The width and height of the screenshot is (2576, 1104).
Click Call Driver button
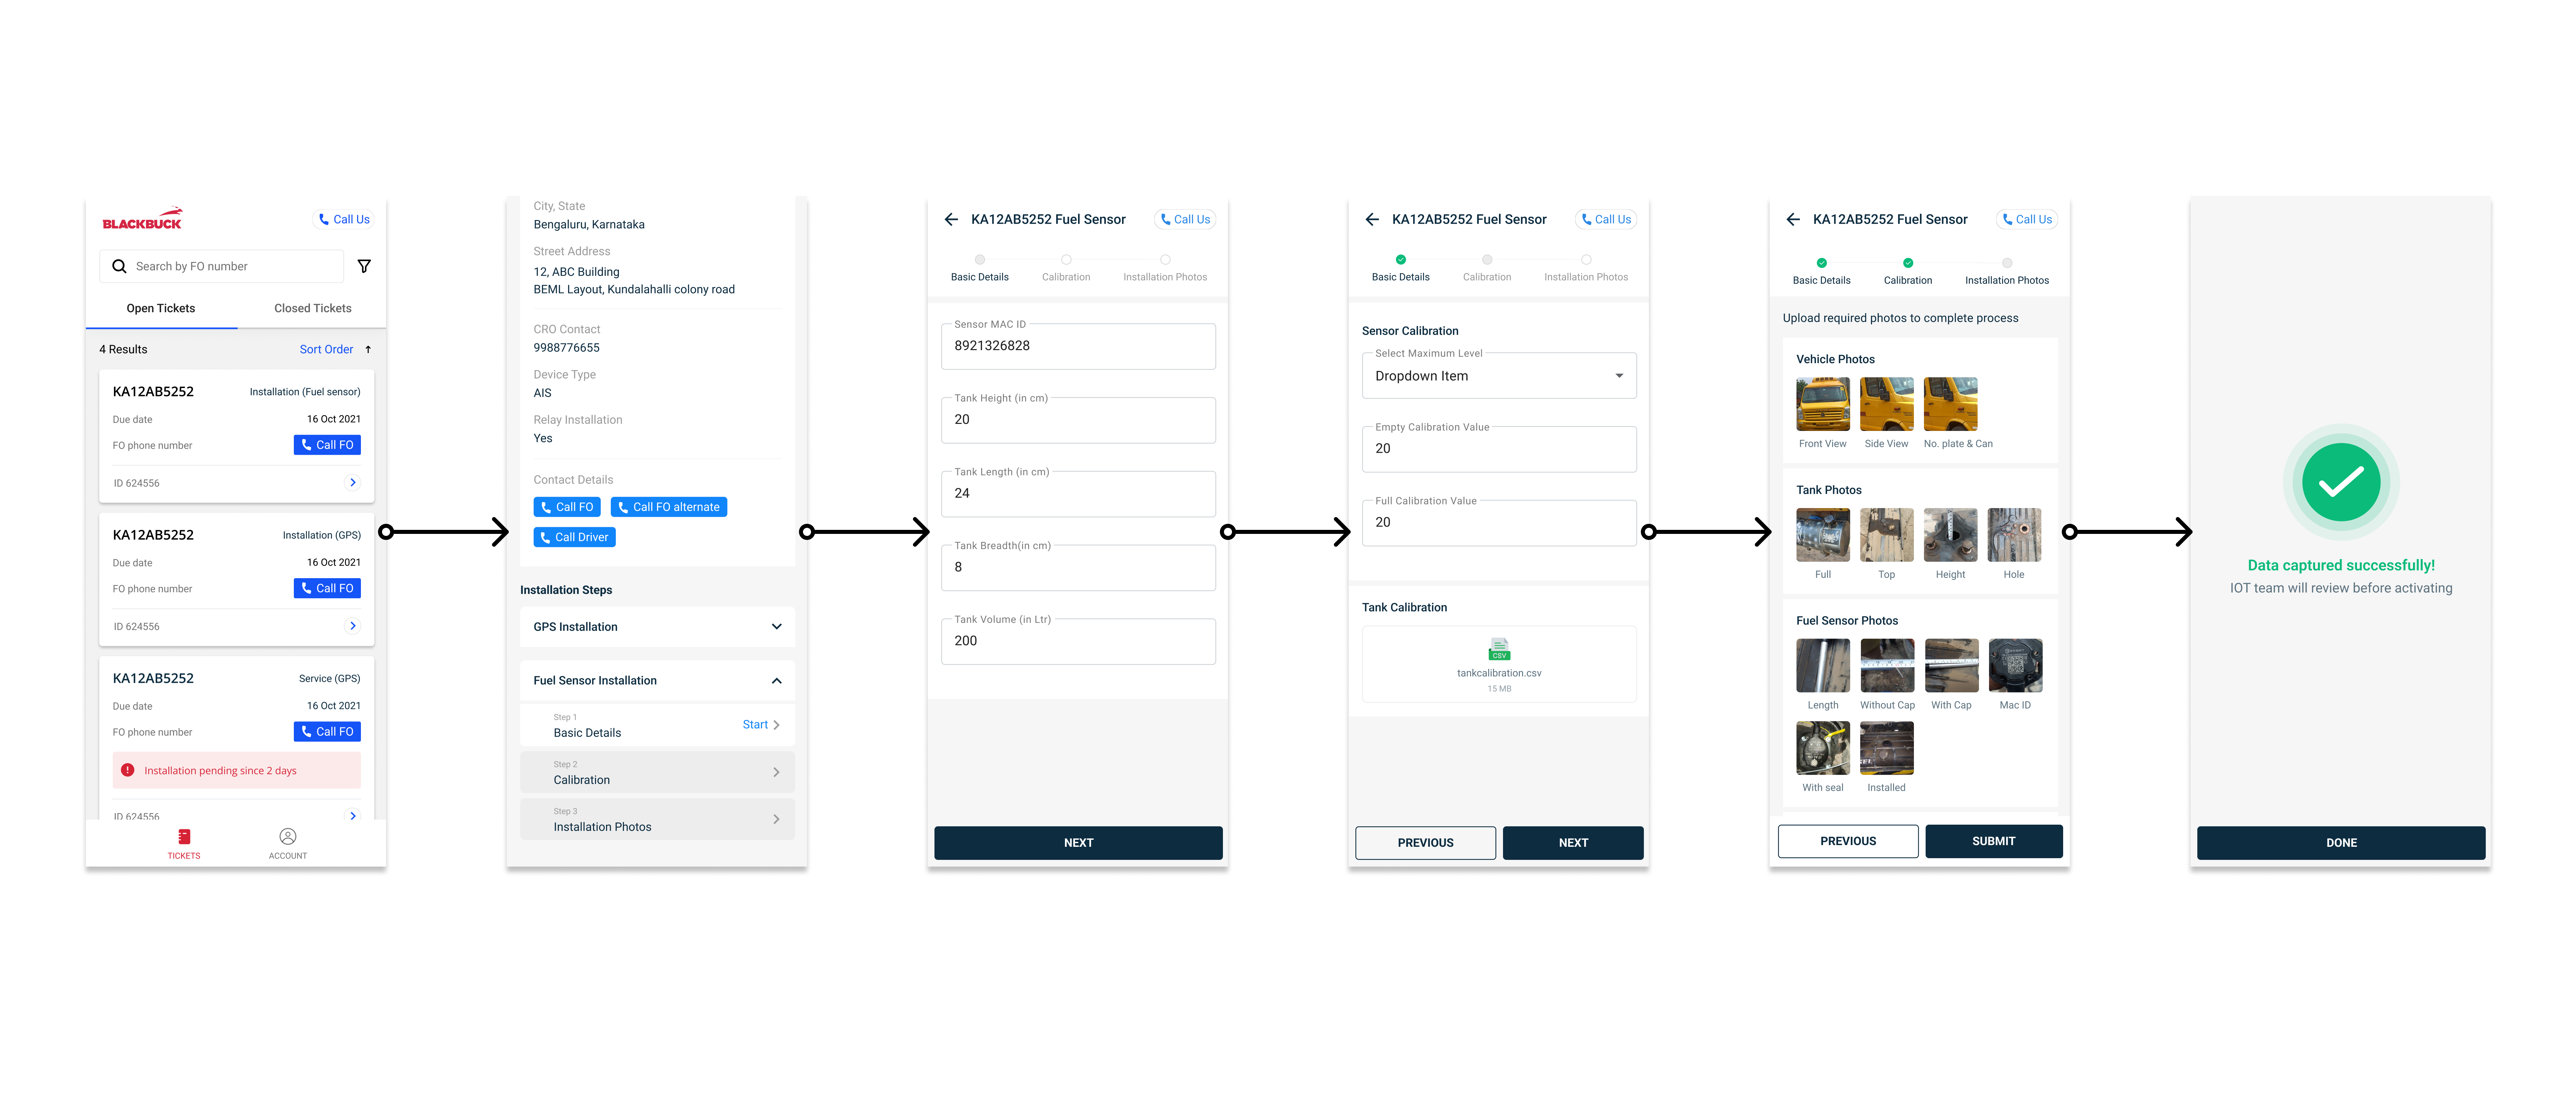[574, 537]
